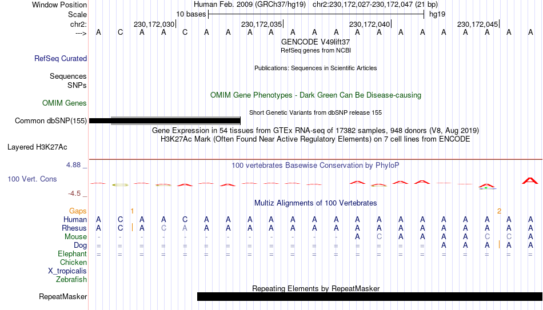
Task: Click the GTEx Gene Expression in 54 tissues title
Action: pyautogui.click(x=316, y=130)
